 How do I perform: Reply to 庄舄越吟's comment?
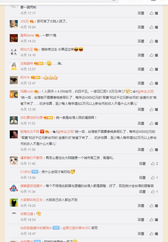click(141, 69)
